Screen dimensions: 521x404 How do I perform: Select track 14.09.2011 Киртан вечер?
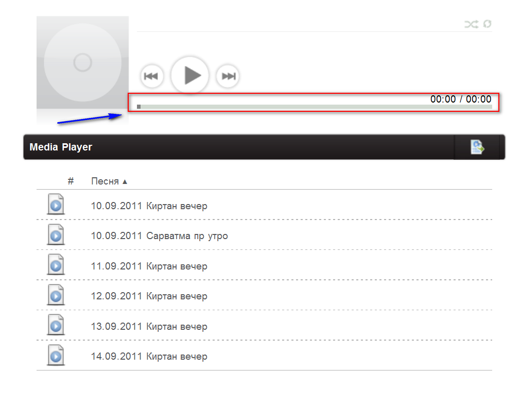pyautogui.click(x=149, y=356)
